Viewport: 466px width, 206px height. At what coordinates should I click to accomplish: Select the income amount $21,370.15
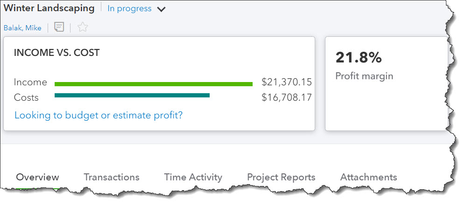tap(286, 82)
